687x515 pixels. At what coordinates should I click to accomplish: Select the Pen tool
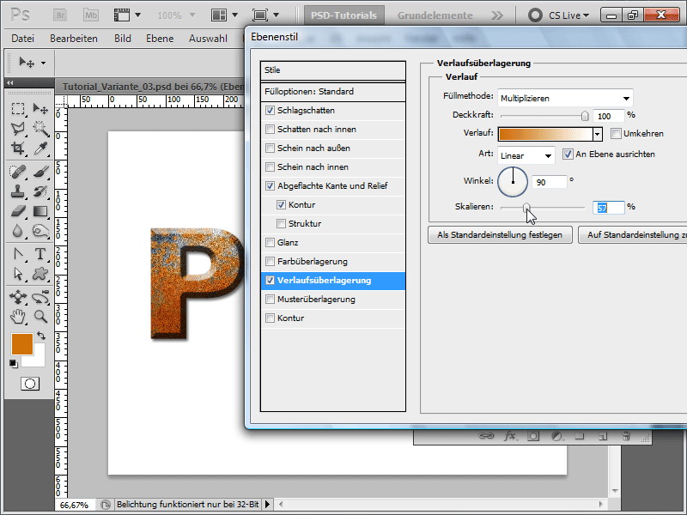pos(18,254)
